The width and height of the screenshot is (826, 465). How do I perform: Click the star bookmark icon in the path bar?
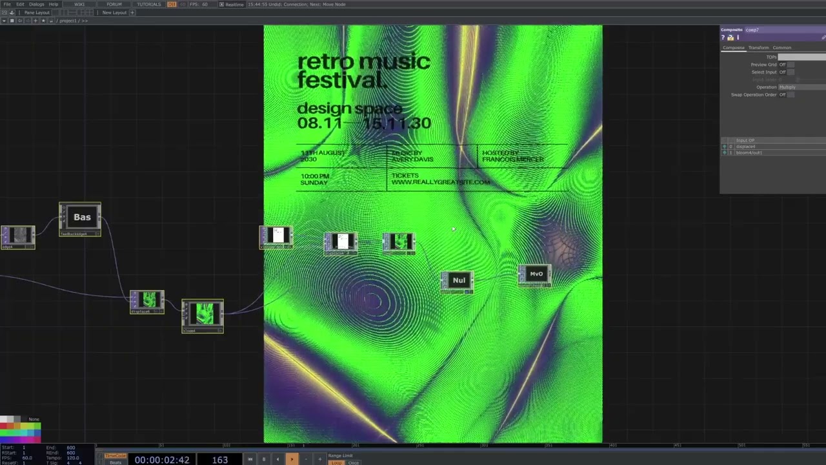[x=43, y=21]
